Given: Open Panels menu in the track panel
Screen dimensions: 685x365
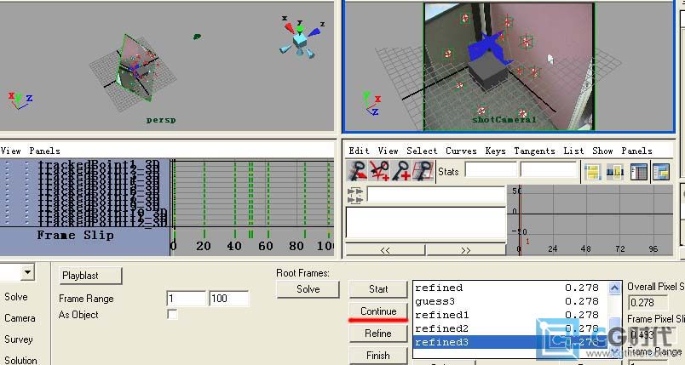Looking at the screenshot, I should point(44,151).
